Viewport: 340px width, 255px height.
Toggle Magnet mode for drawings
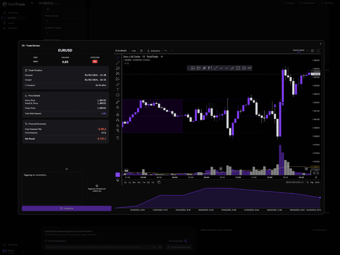click(118, 114)
